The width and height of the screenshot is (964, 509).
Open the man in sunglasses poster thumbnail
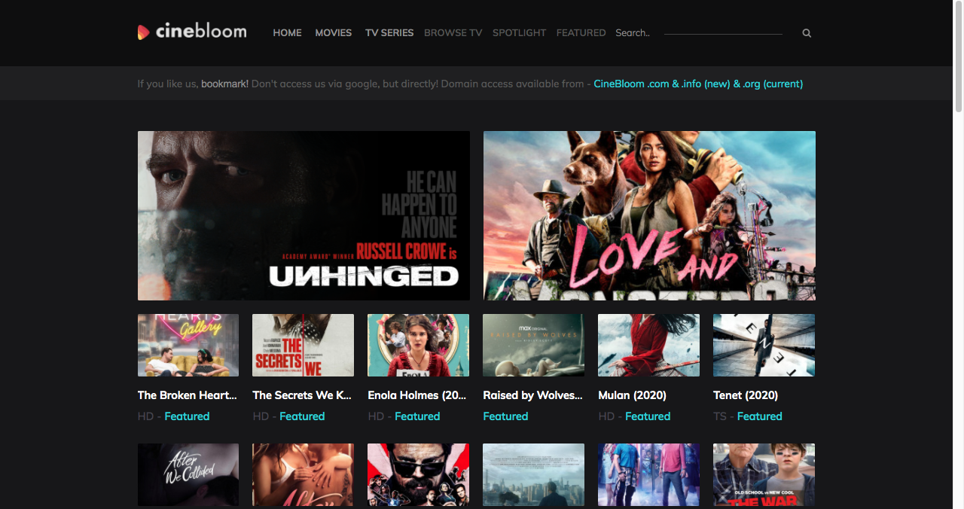pyautogui.click(x=418, y=474)
